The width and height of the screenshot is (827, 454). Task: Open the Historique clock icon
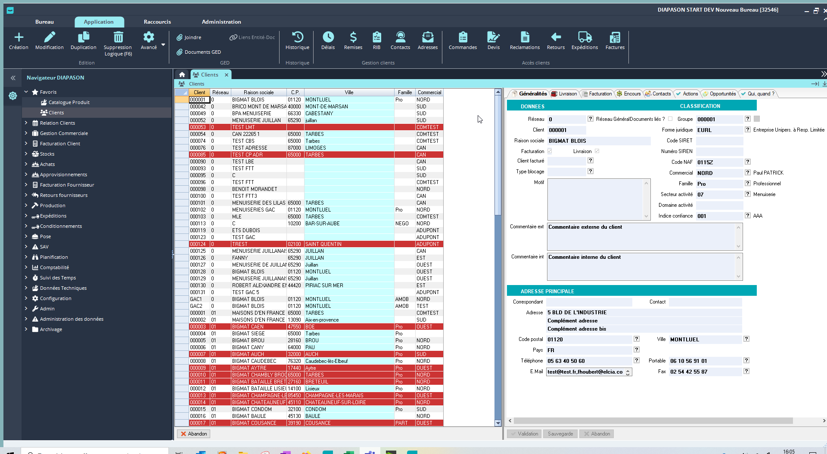(x=297, y=37)
